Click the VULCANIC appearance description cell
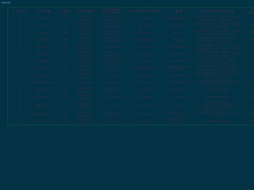Image resolution: width=254 pixels, height=190 pixels. (x=218, y=18)
